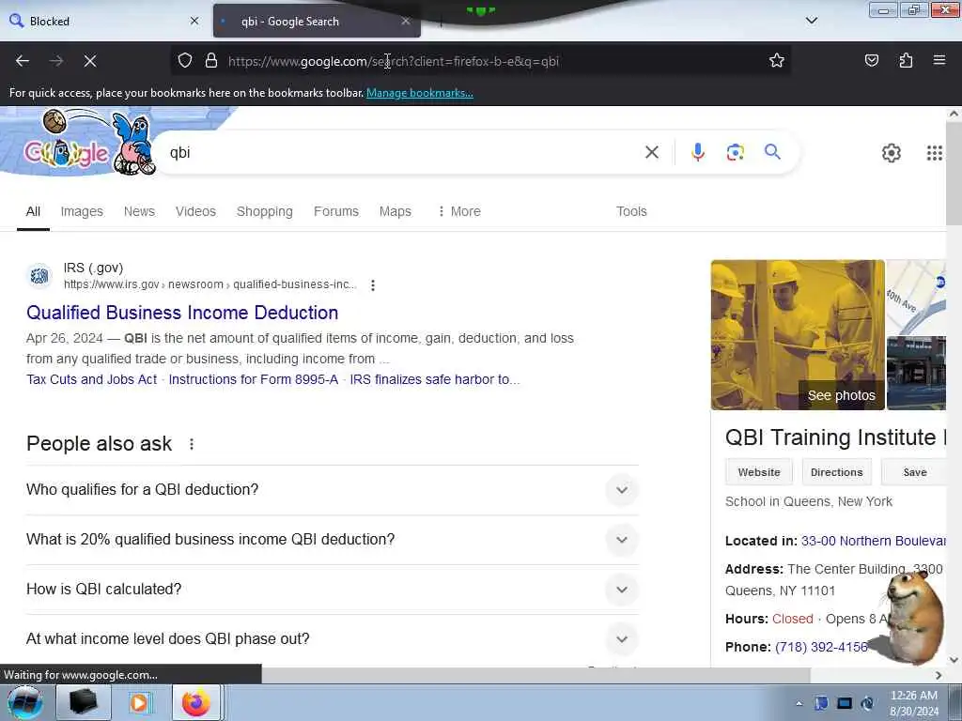The height and width of the screenshot is (721, 962).
Task: Go back to the previous page
Action: pyautogui.click(x=23, y=61)
